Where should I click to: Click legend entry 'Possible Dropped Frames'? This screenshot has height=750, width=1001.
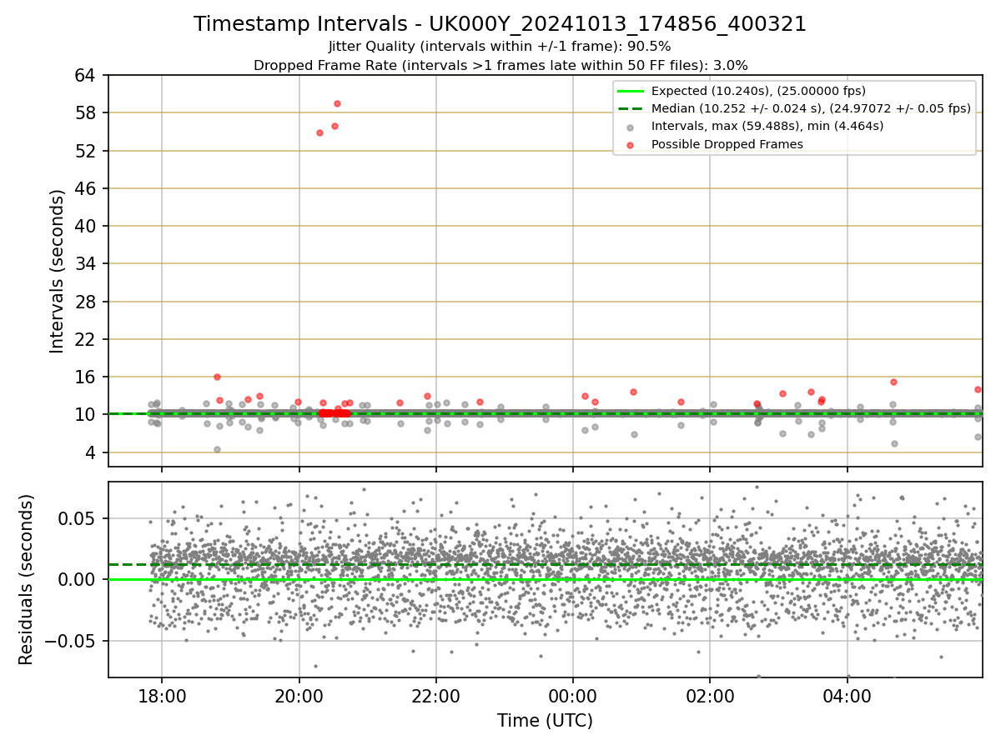[x=727, y=144]
